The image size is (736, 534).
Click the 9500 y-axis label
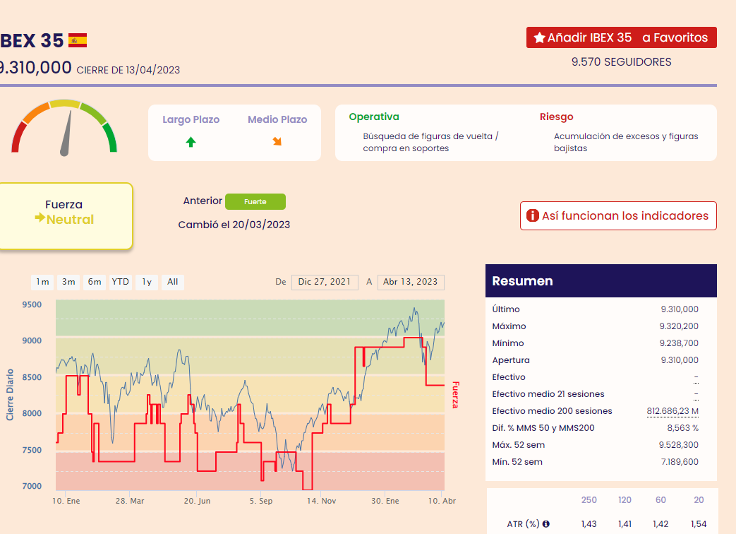32,305
